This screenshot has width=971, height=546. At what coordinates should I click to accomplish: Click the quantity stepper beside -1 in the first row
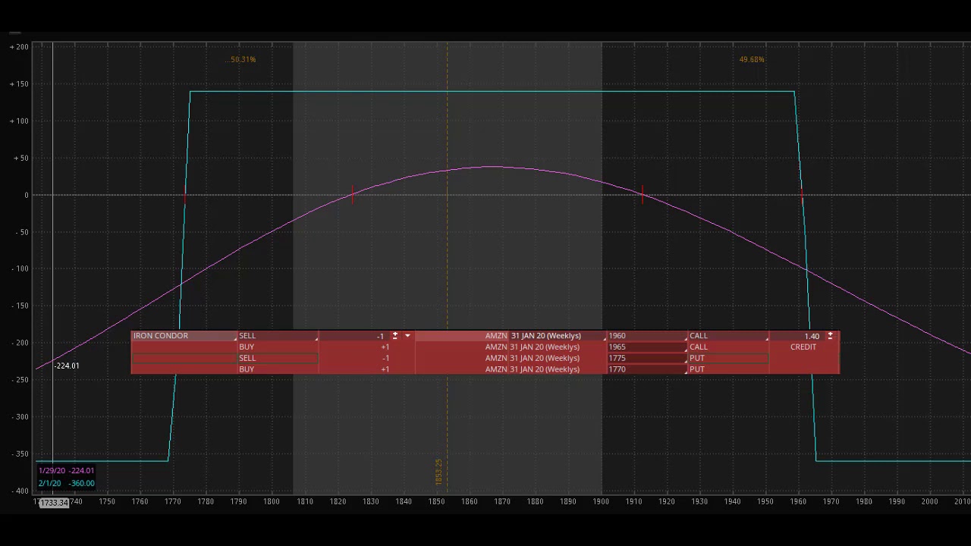[394, 336]
